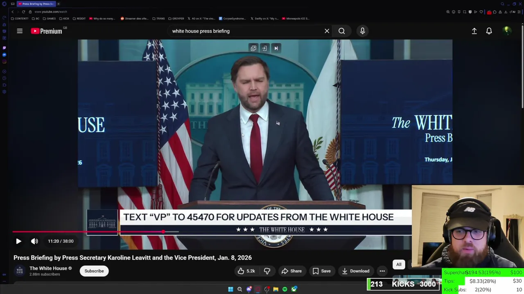Subscribe to The White House channel
The image size is (524, 294).
pos(94,271)
